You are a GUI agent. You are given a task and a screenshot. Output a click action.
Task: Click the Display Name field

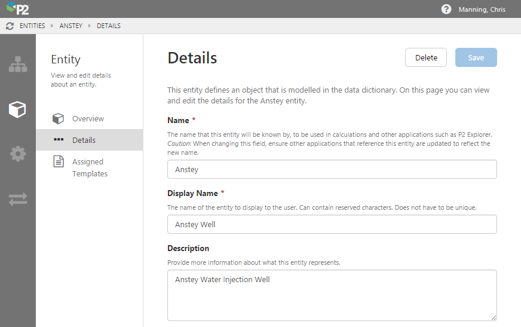click(x=332, y=224)
